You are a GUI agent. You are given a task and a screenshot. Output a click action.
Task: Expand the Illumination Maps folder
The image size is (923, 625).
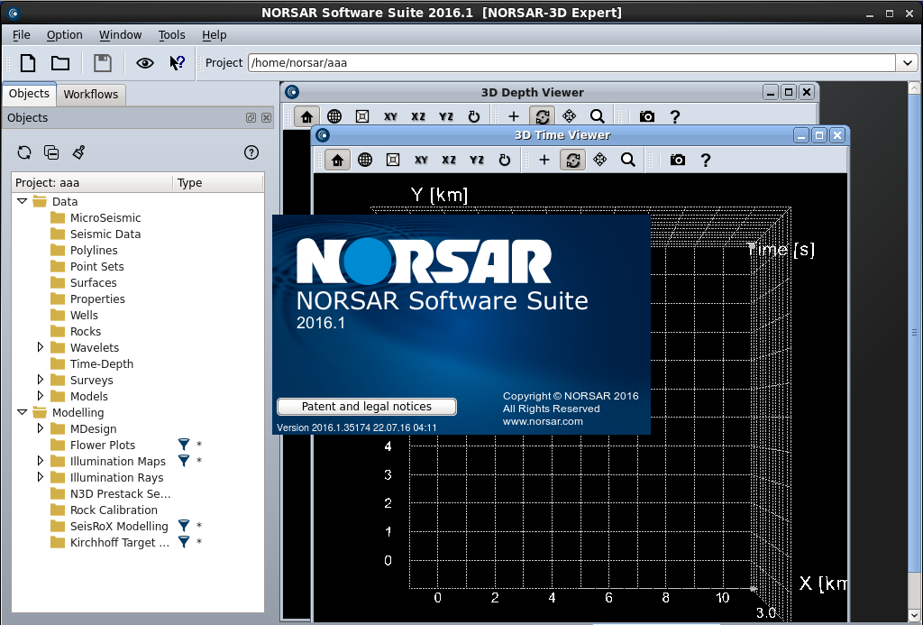point(40,461)
